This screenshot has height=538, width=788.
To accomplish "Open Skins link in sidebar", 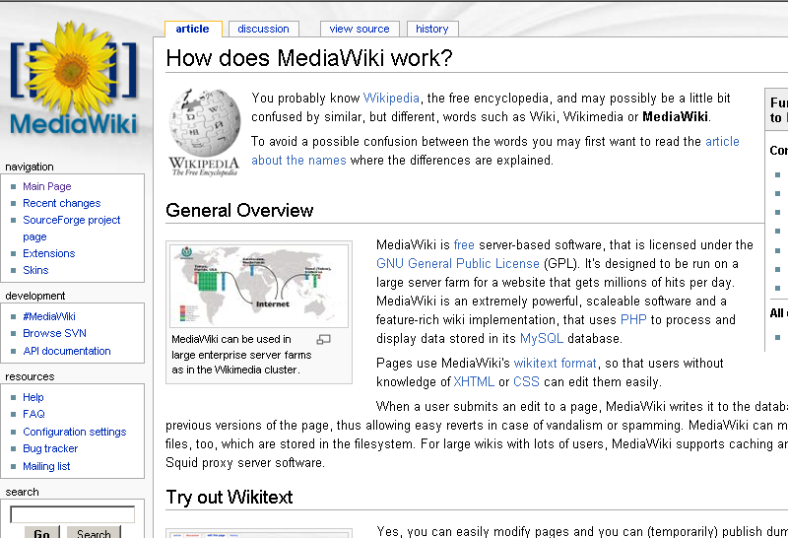I will [35, 270].
